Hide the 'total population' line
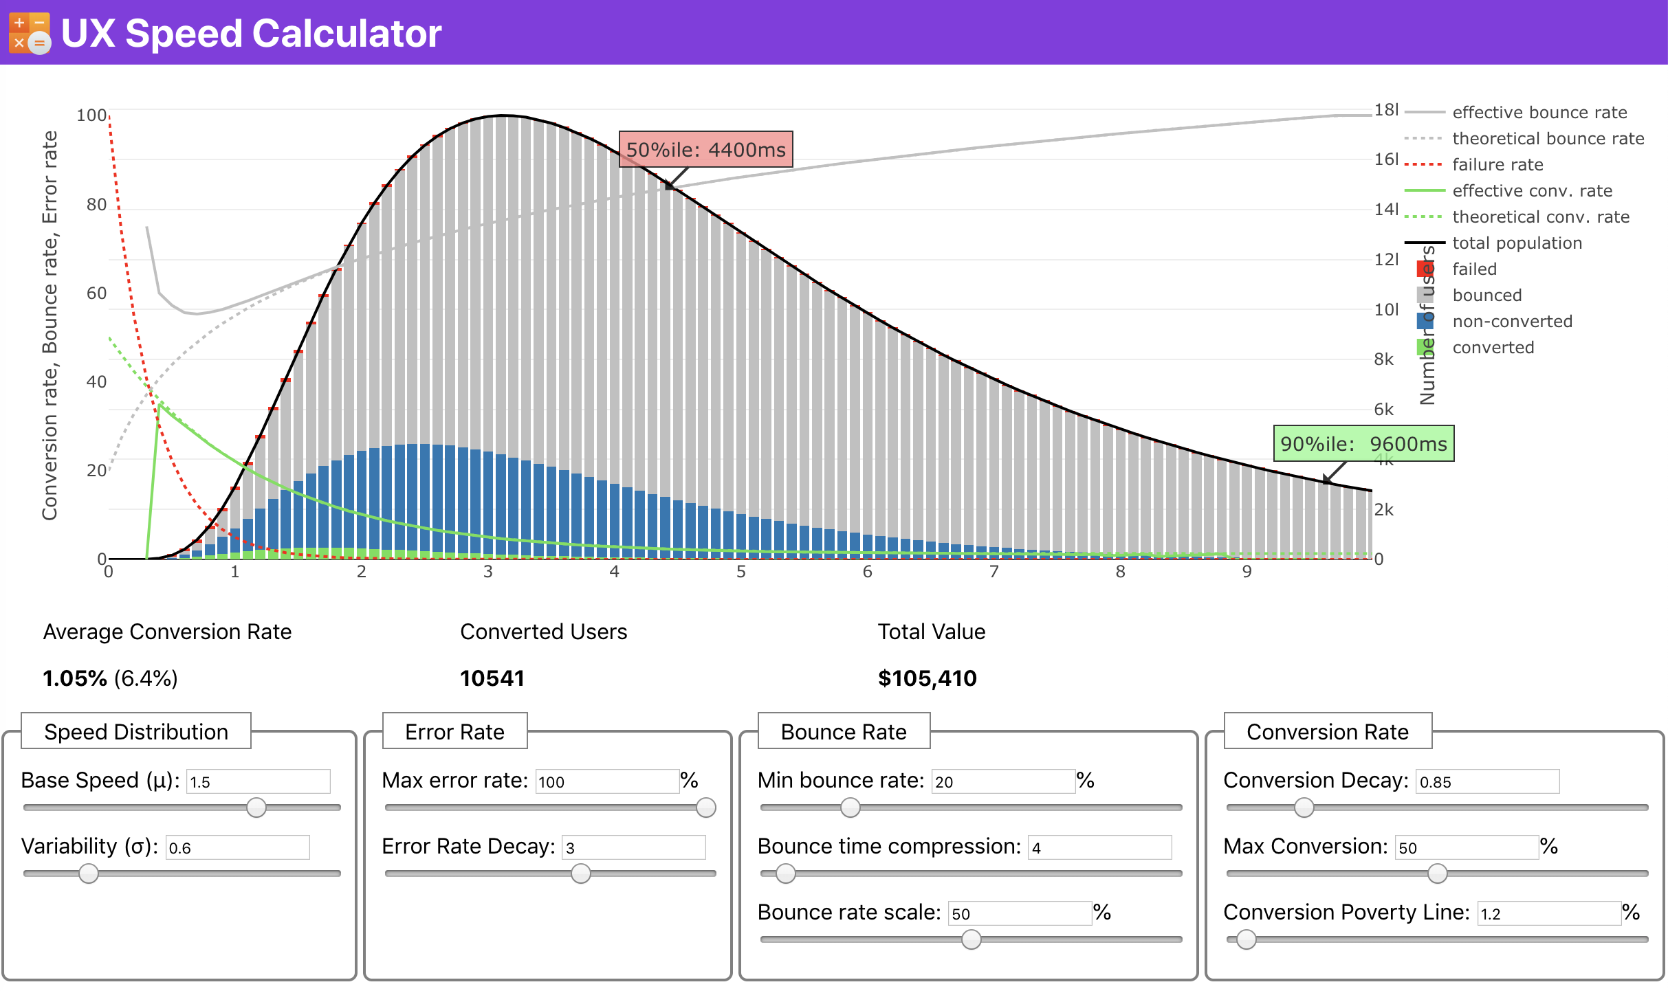 (x=1517, y=243)
